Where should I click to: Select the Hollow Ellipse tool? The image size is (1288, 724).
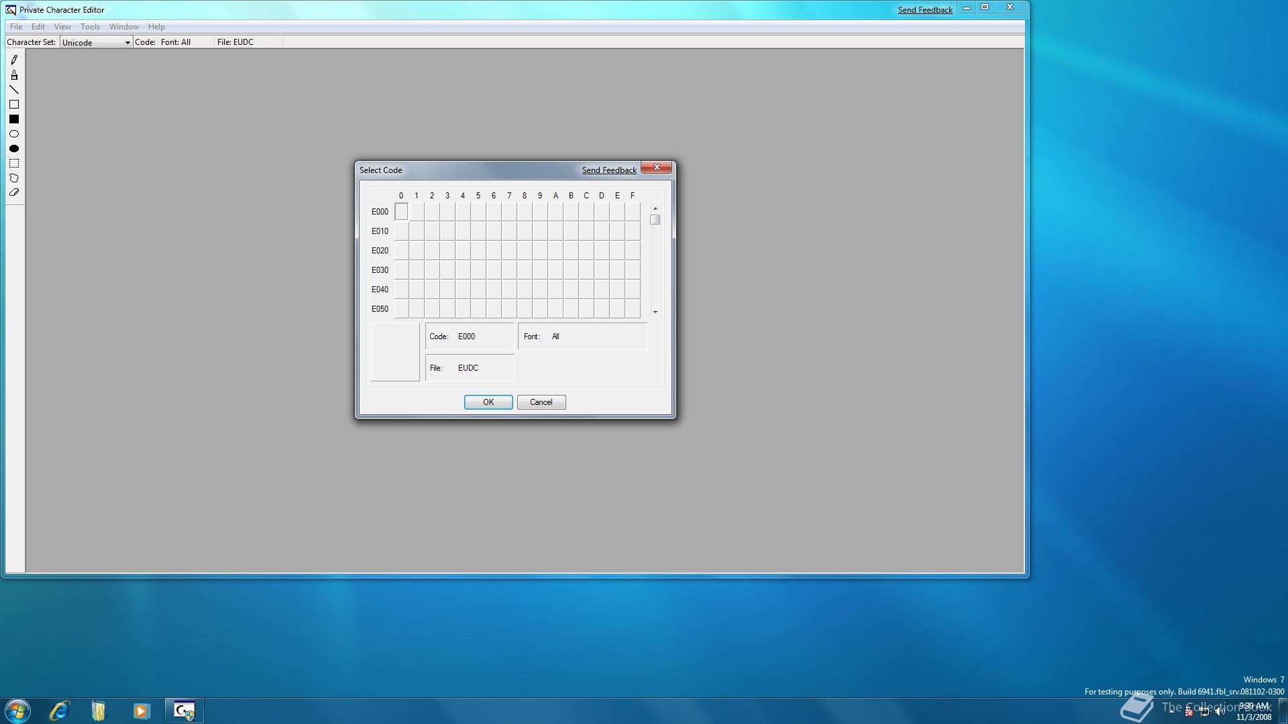point(14,134)
